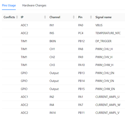This screenshot has height=117, width=125.
Task: Select the DP_TRIGGER signal cell
Action: (103, 41)
